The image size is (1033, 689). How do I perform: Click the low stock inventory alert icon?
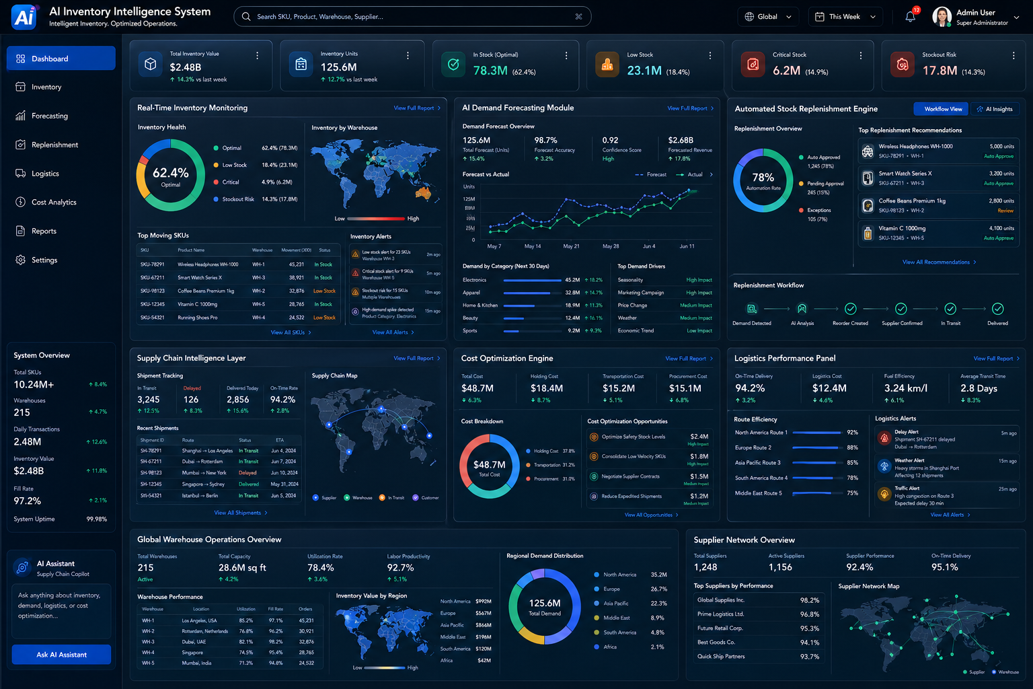(356, 254)
